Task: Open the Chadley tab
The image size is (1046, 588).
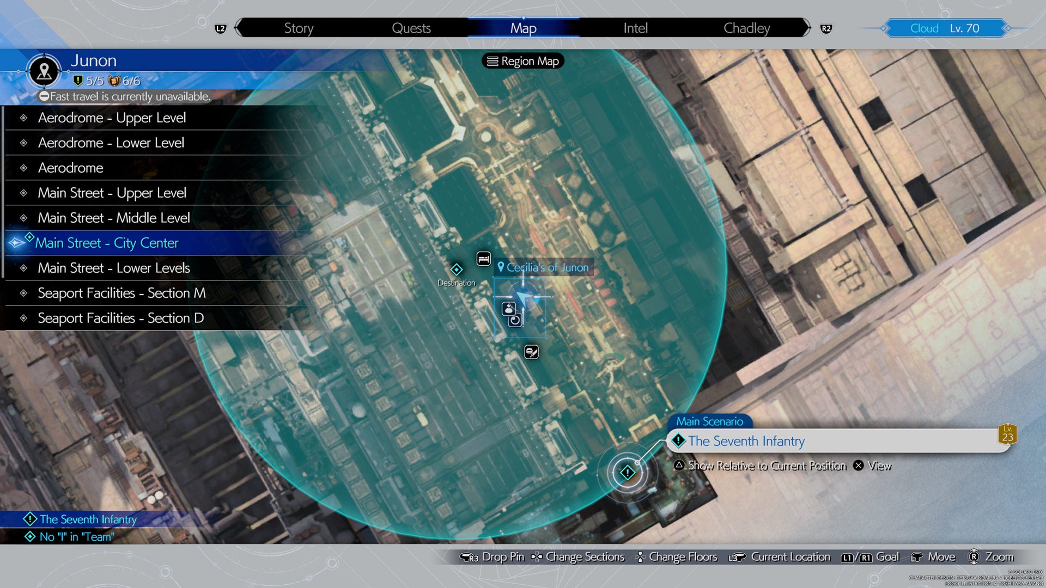Action: point(746,28)
